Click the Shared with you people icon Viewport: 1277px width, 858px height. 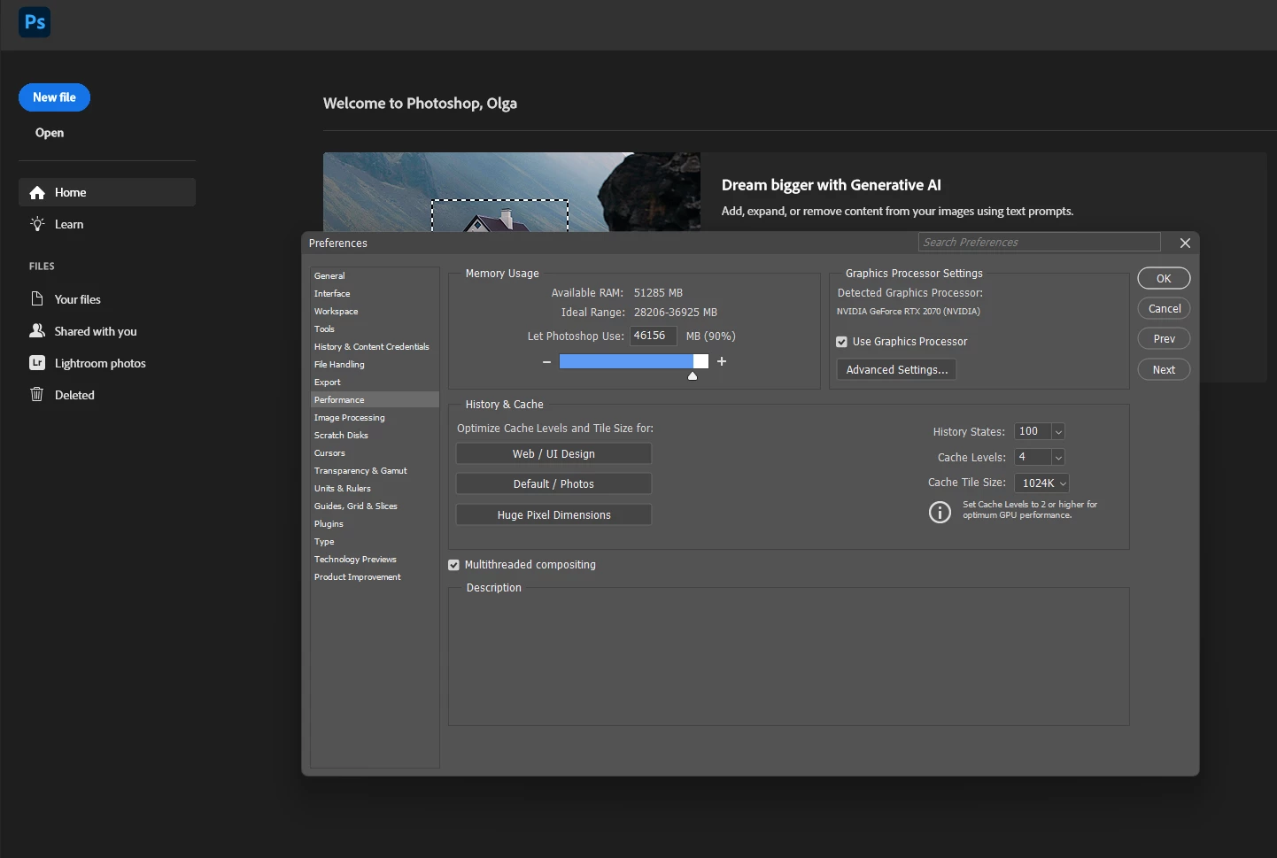[37, 330]
